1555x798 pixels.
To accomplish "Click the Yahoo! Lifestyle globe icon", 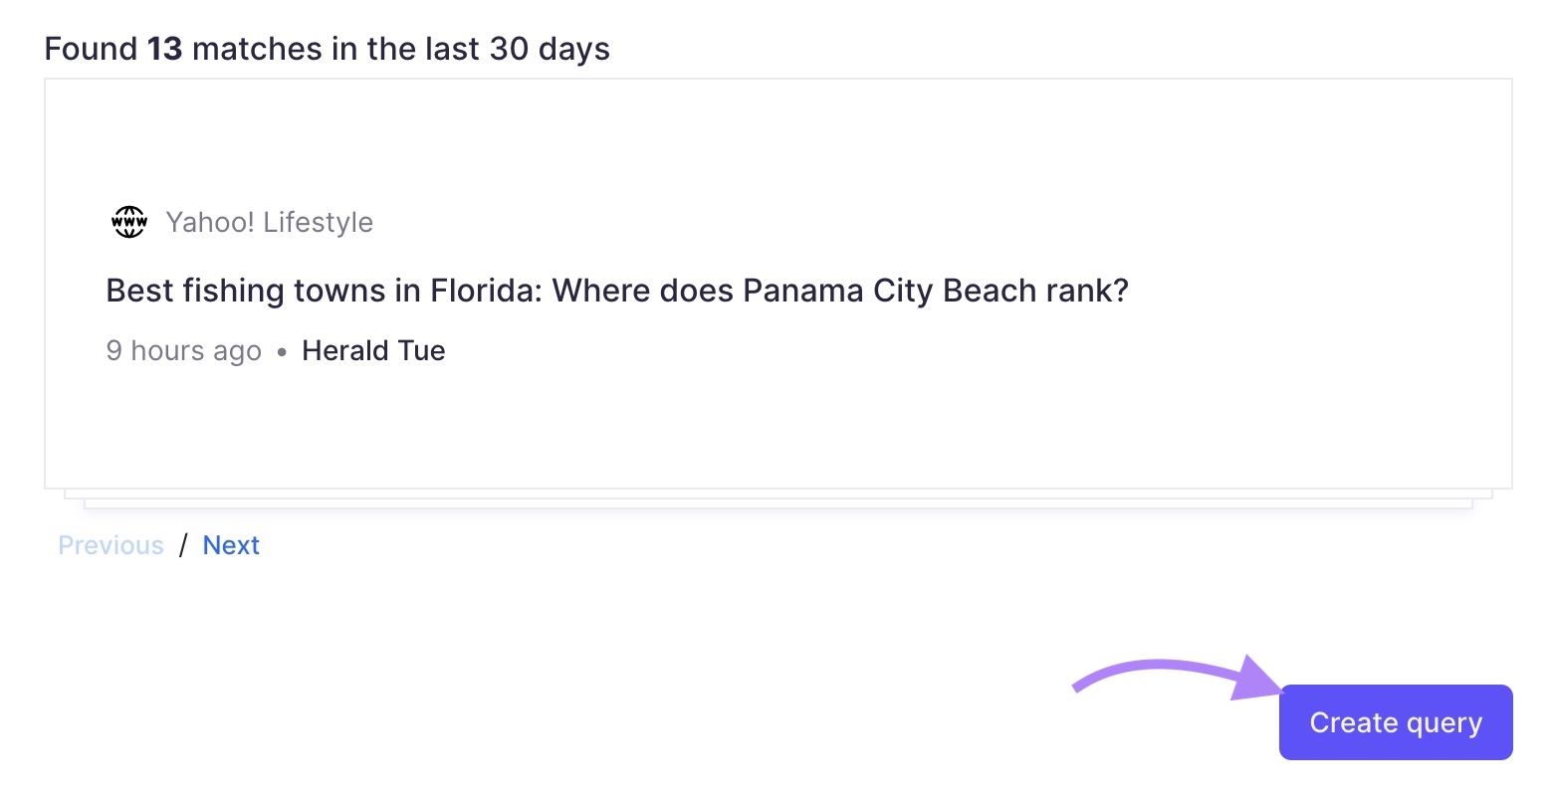I will 128,222.
